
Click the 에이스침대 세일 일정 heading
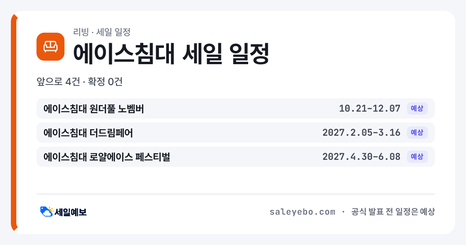171,54
